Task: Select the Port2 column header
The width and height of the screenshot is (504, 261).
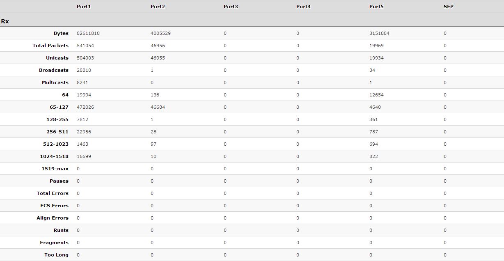Action: click(158, 7)
